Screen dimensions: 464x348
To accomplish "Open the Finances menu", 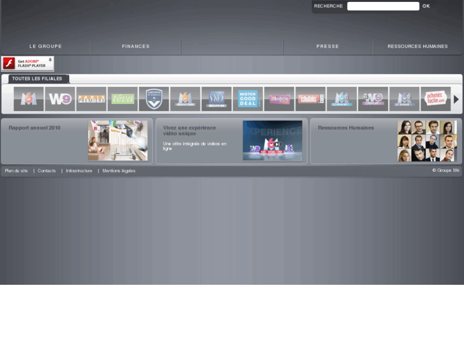I will [x=136, y=47].
